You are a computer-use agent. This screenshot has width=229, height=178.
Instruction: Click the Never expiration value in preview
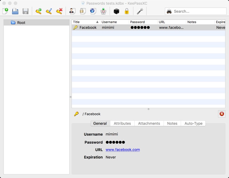click(111, 157)
